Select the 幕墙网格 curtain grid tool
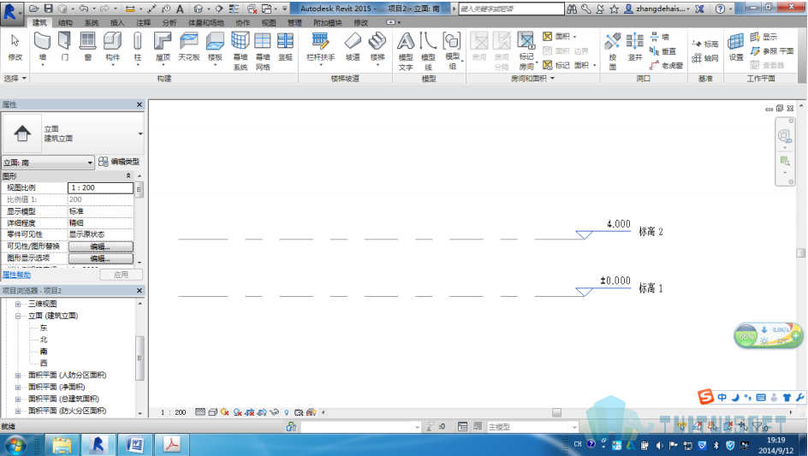 pyautogui.click(x=263, y=50)
